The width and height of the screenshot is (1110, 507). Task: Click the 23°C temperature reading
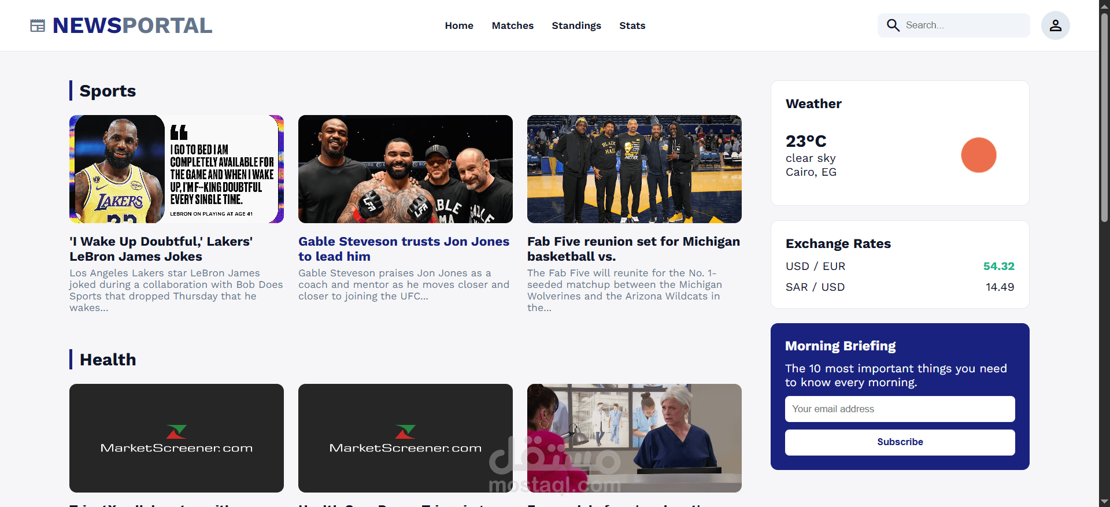coord(806,141)
